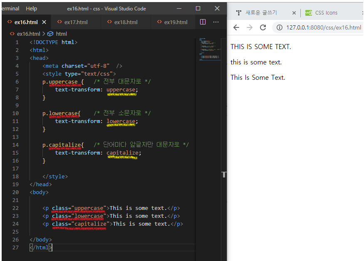Click the Split Editor Right icon
This screenshot has width=364, height=261.
[203, 22]
